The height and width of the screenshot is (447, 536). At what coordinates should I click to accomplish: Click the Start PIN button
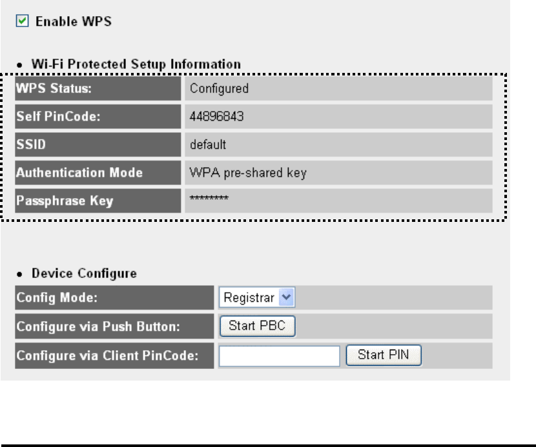[x=384, y=355]
